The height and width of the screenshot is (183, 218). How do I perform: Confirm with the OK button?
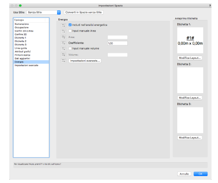200,174
